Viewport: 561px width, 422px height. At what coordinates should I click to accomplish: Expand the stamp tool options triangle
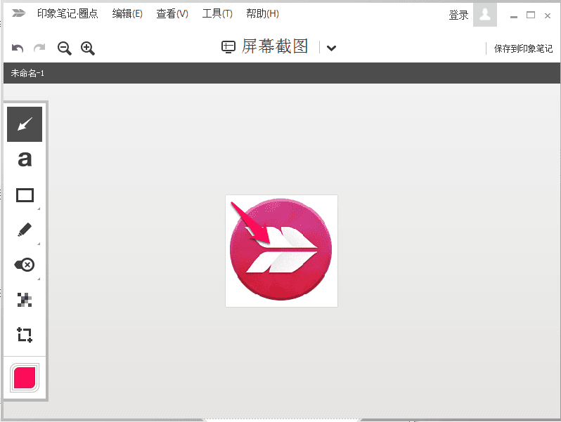point(39,278)
